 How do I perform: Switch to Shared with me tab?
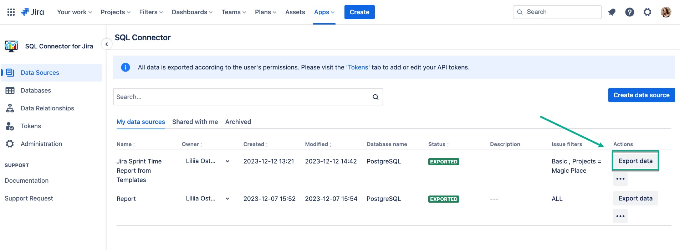tap(195, 122)
